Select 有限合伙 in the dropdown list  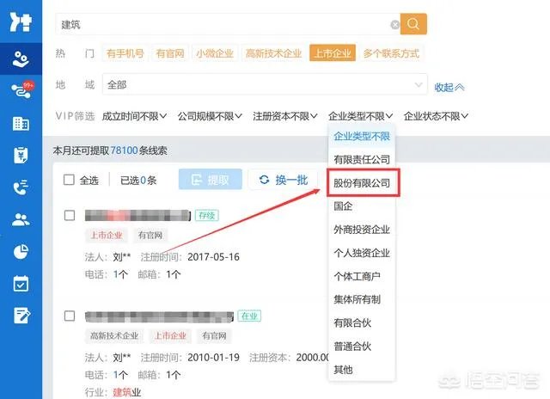(x=362, y=322)
